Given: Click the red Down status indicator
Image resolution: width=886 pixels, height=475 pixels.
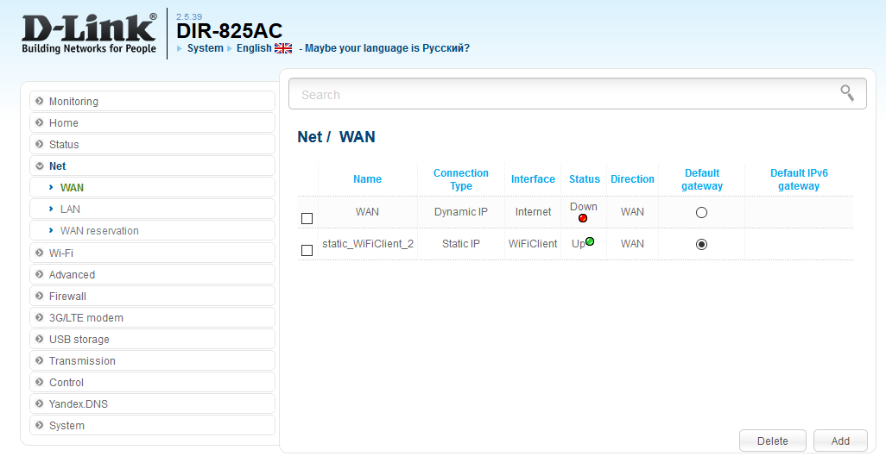Looking at the screenshot, I should [x=583, y=218].
